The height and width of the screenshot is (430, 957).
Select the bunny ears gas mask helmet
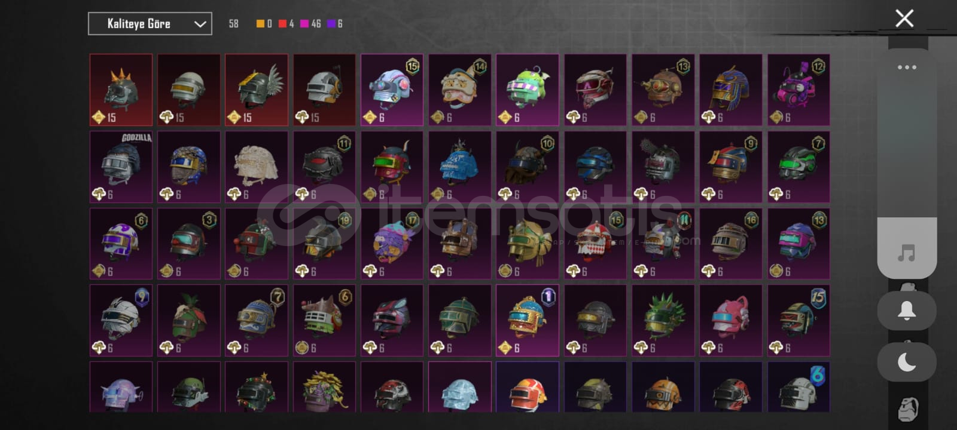[798, 90]
